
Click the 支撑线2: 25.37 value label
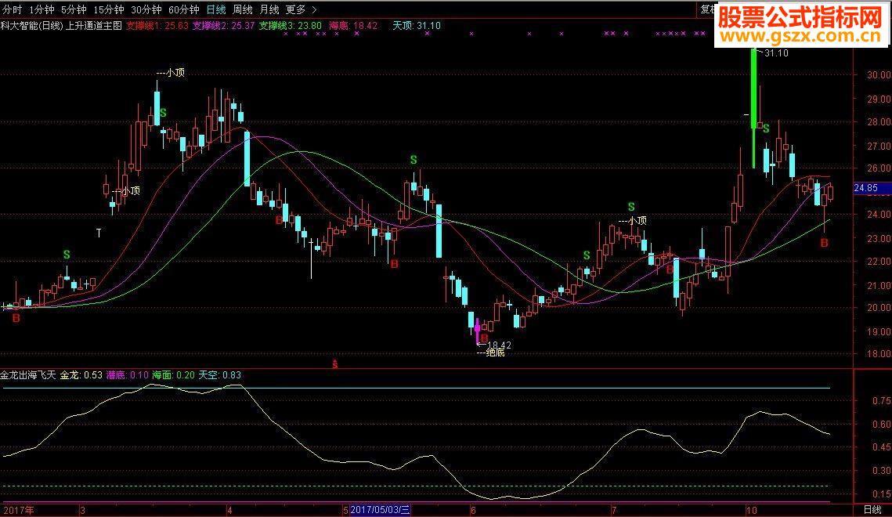223,26
